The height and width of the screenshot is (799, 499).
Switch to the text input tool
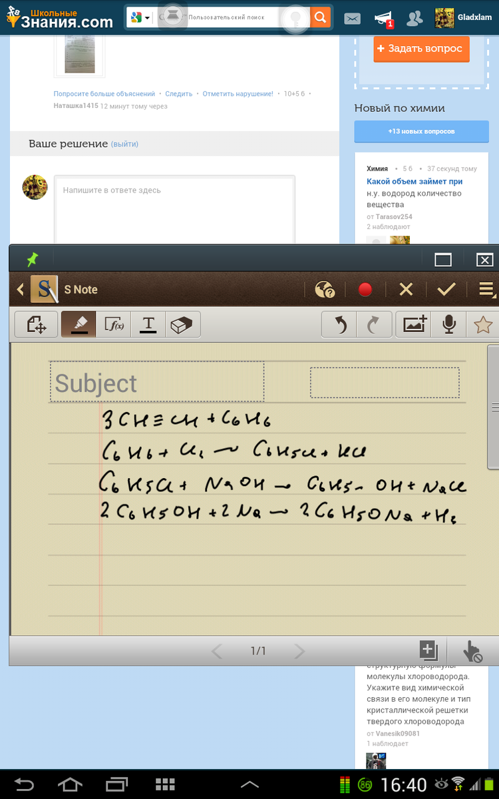pos(148,324)
